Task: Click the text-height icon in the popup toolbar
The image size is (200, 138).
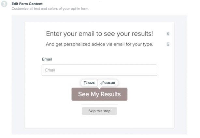Action: [x=86, y=83]
